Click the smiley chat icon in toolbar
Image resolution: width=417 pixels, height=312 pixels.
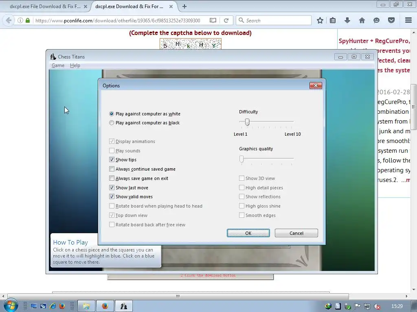pos(376,20)
